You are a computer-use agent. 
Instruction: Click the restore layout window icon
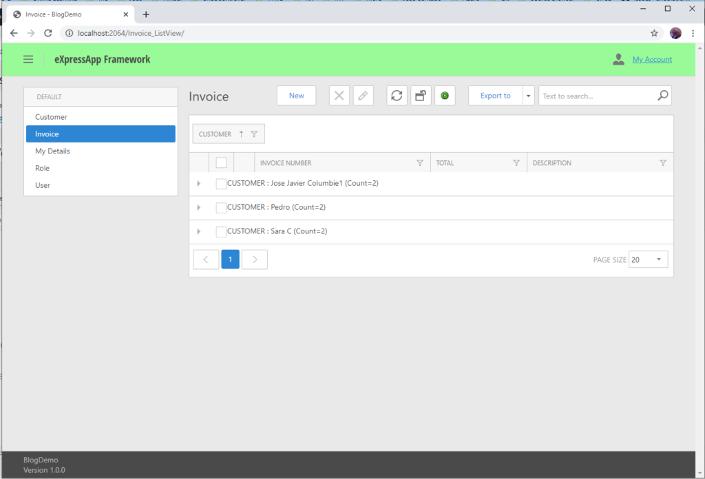tap(421, 95)
